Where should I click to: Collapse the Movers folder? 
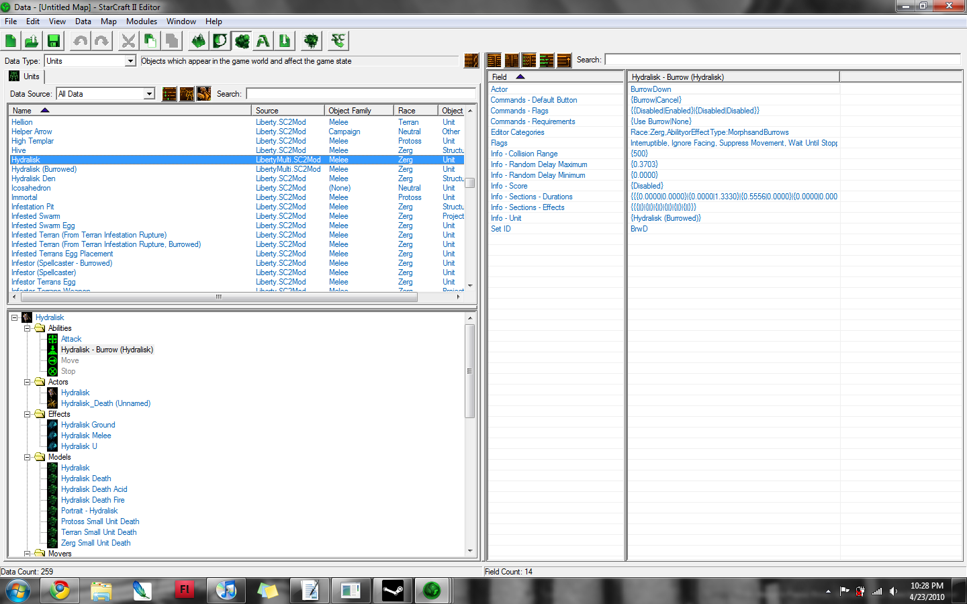pyautogui.click(x=28, y=554)
